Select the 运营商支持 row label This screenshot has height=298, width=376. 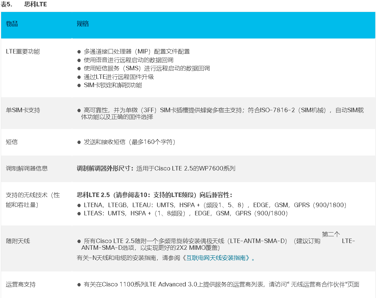click(x=21, y=284)
